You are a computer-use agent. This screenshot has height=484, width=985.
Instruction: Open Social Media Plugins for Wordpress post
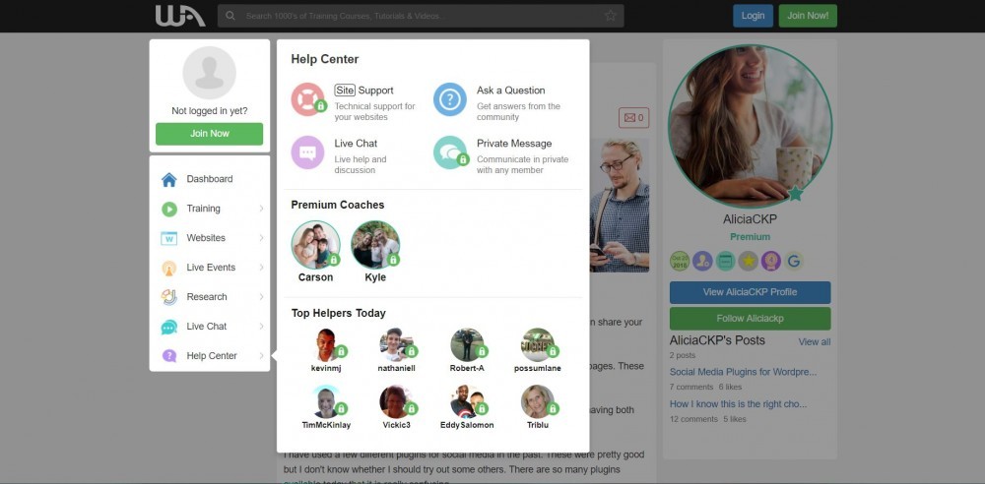point(743,372)
